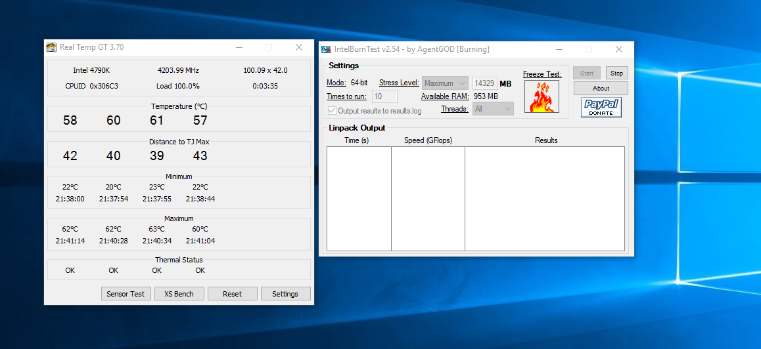Click the maximum timestamp 21:40:28

pos(114,241)
